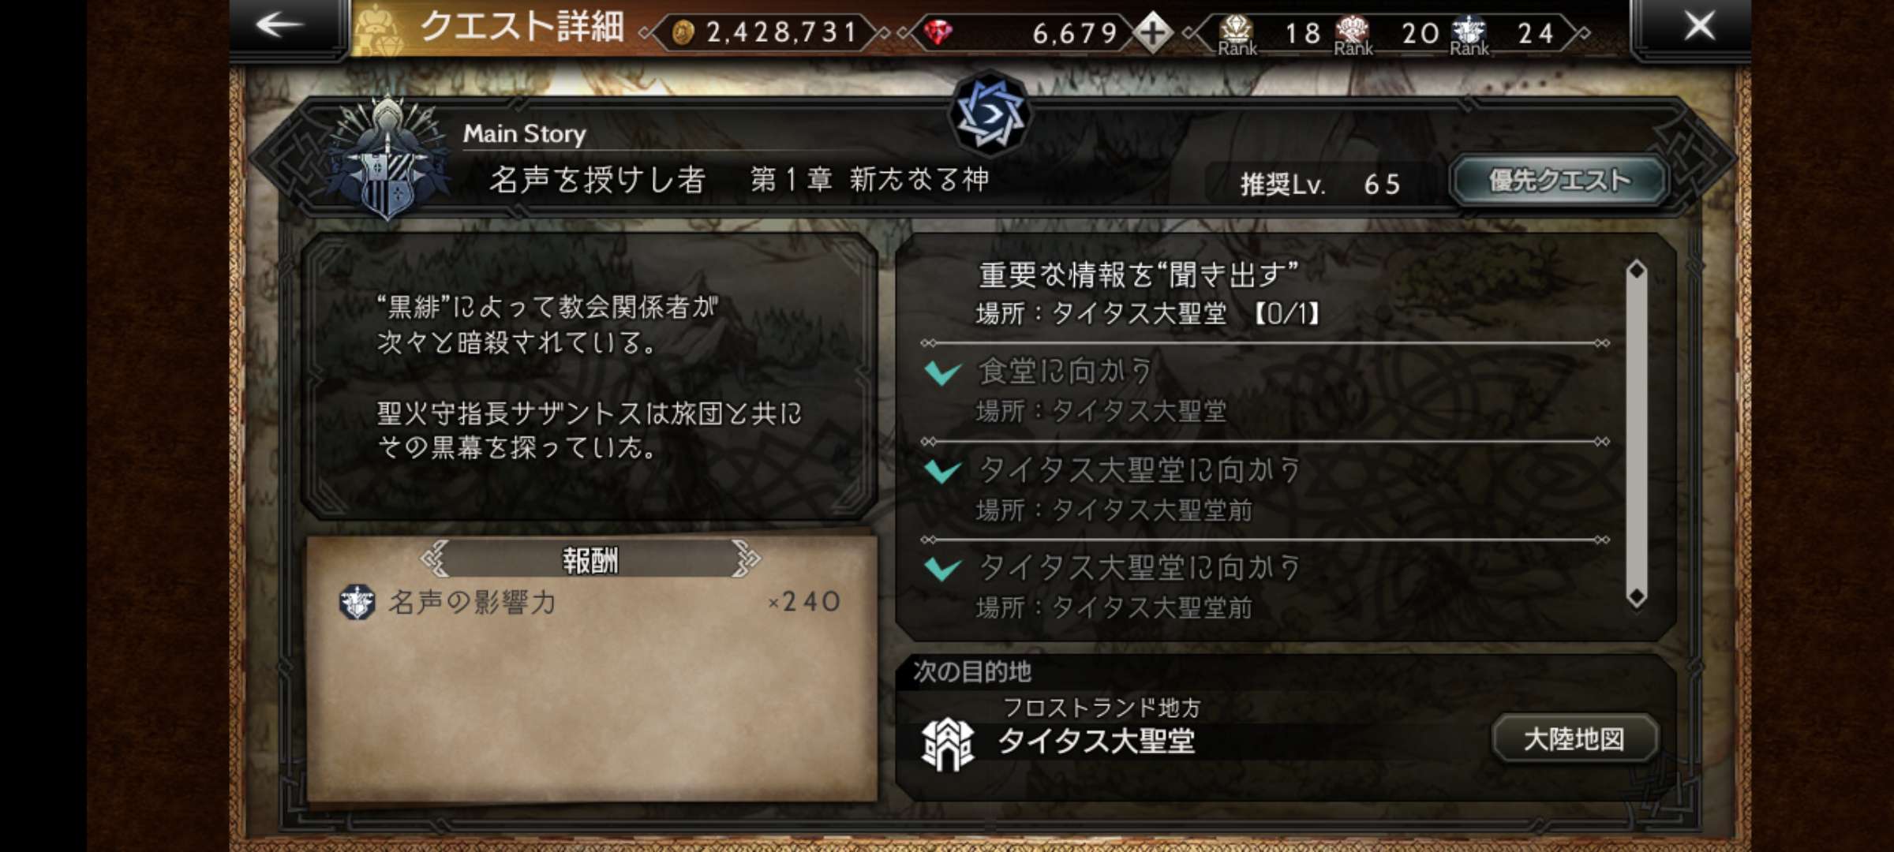1894x852 pixels.
Task: Click checkmark of middle タイタス大聖堂に向かう objective
Action: (943, 471)
